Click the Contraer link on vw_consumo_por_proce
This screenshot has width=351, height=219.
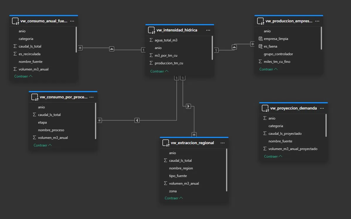point(42,145)
